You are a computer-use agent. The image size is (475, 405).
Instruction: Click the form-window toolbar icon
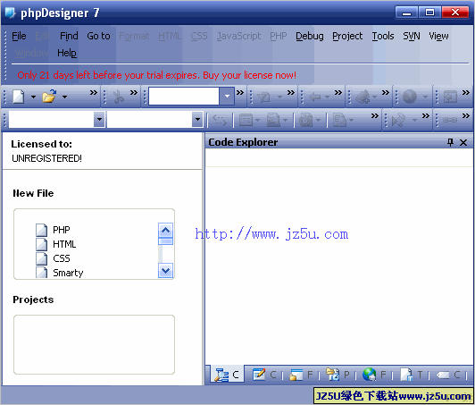coord(246,120)
